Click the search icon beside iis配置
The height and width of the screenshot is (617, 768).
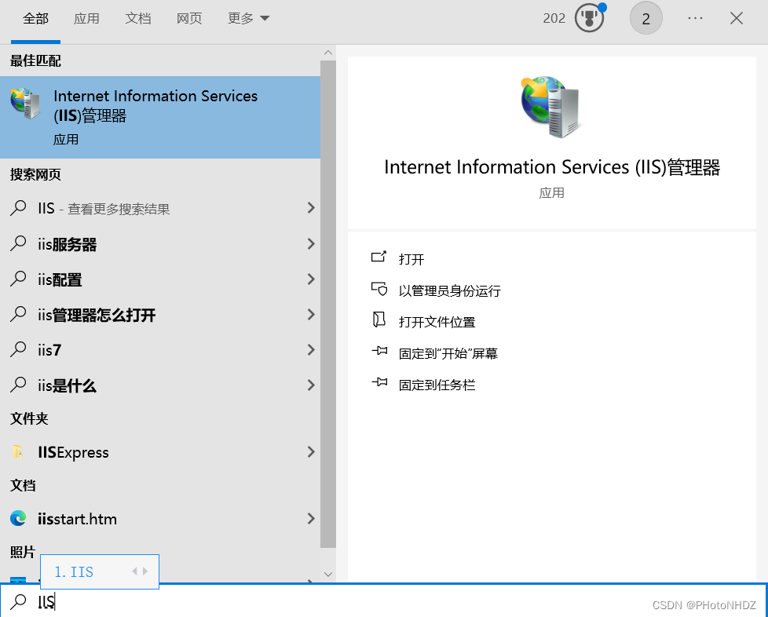(18, 279)
